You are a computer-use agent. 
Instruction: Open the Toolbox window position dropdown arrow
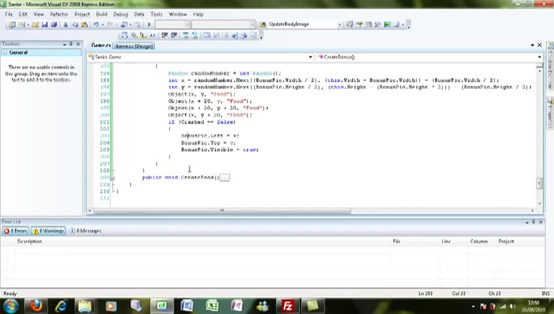click(64, 44)
